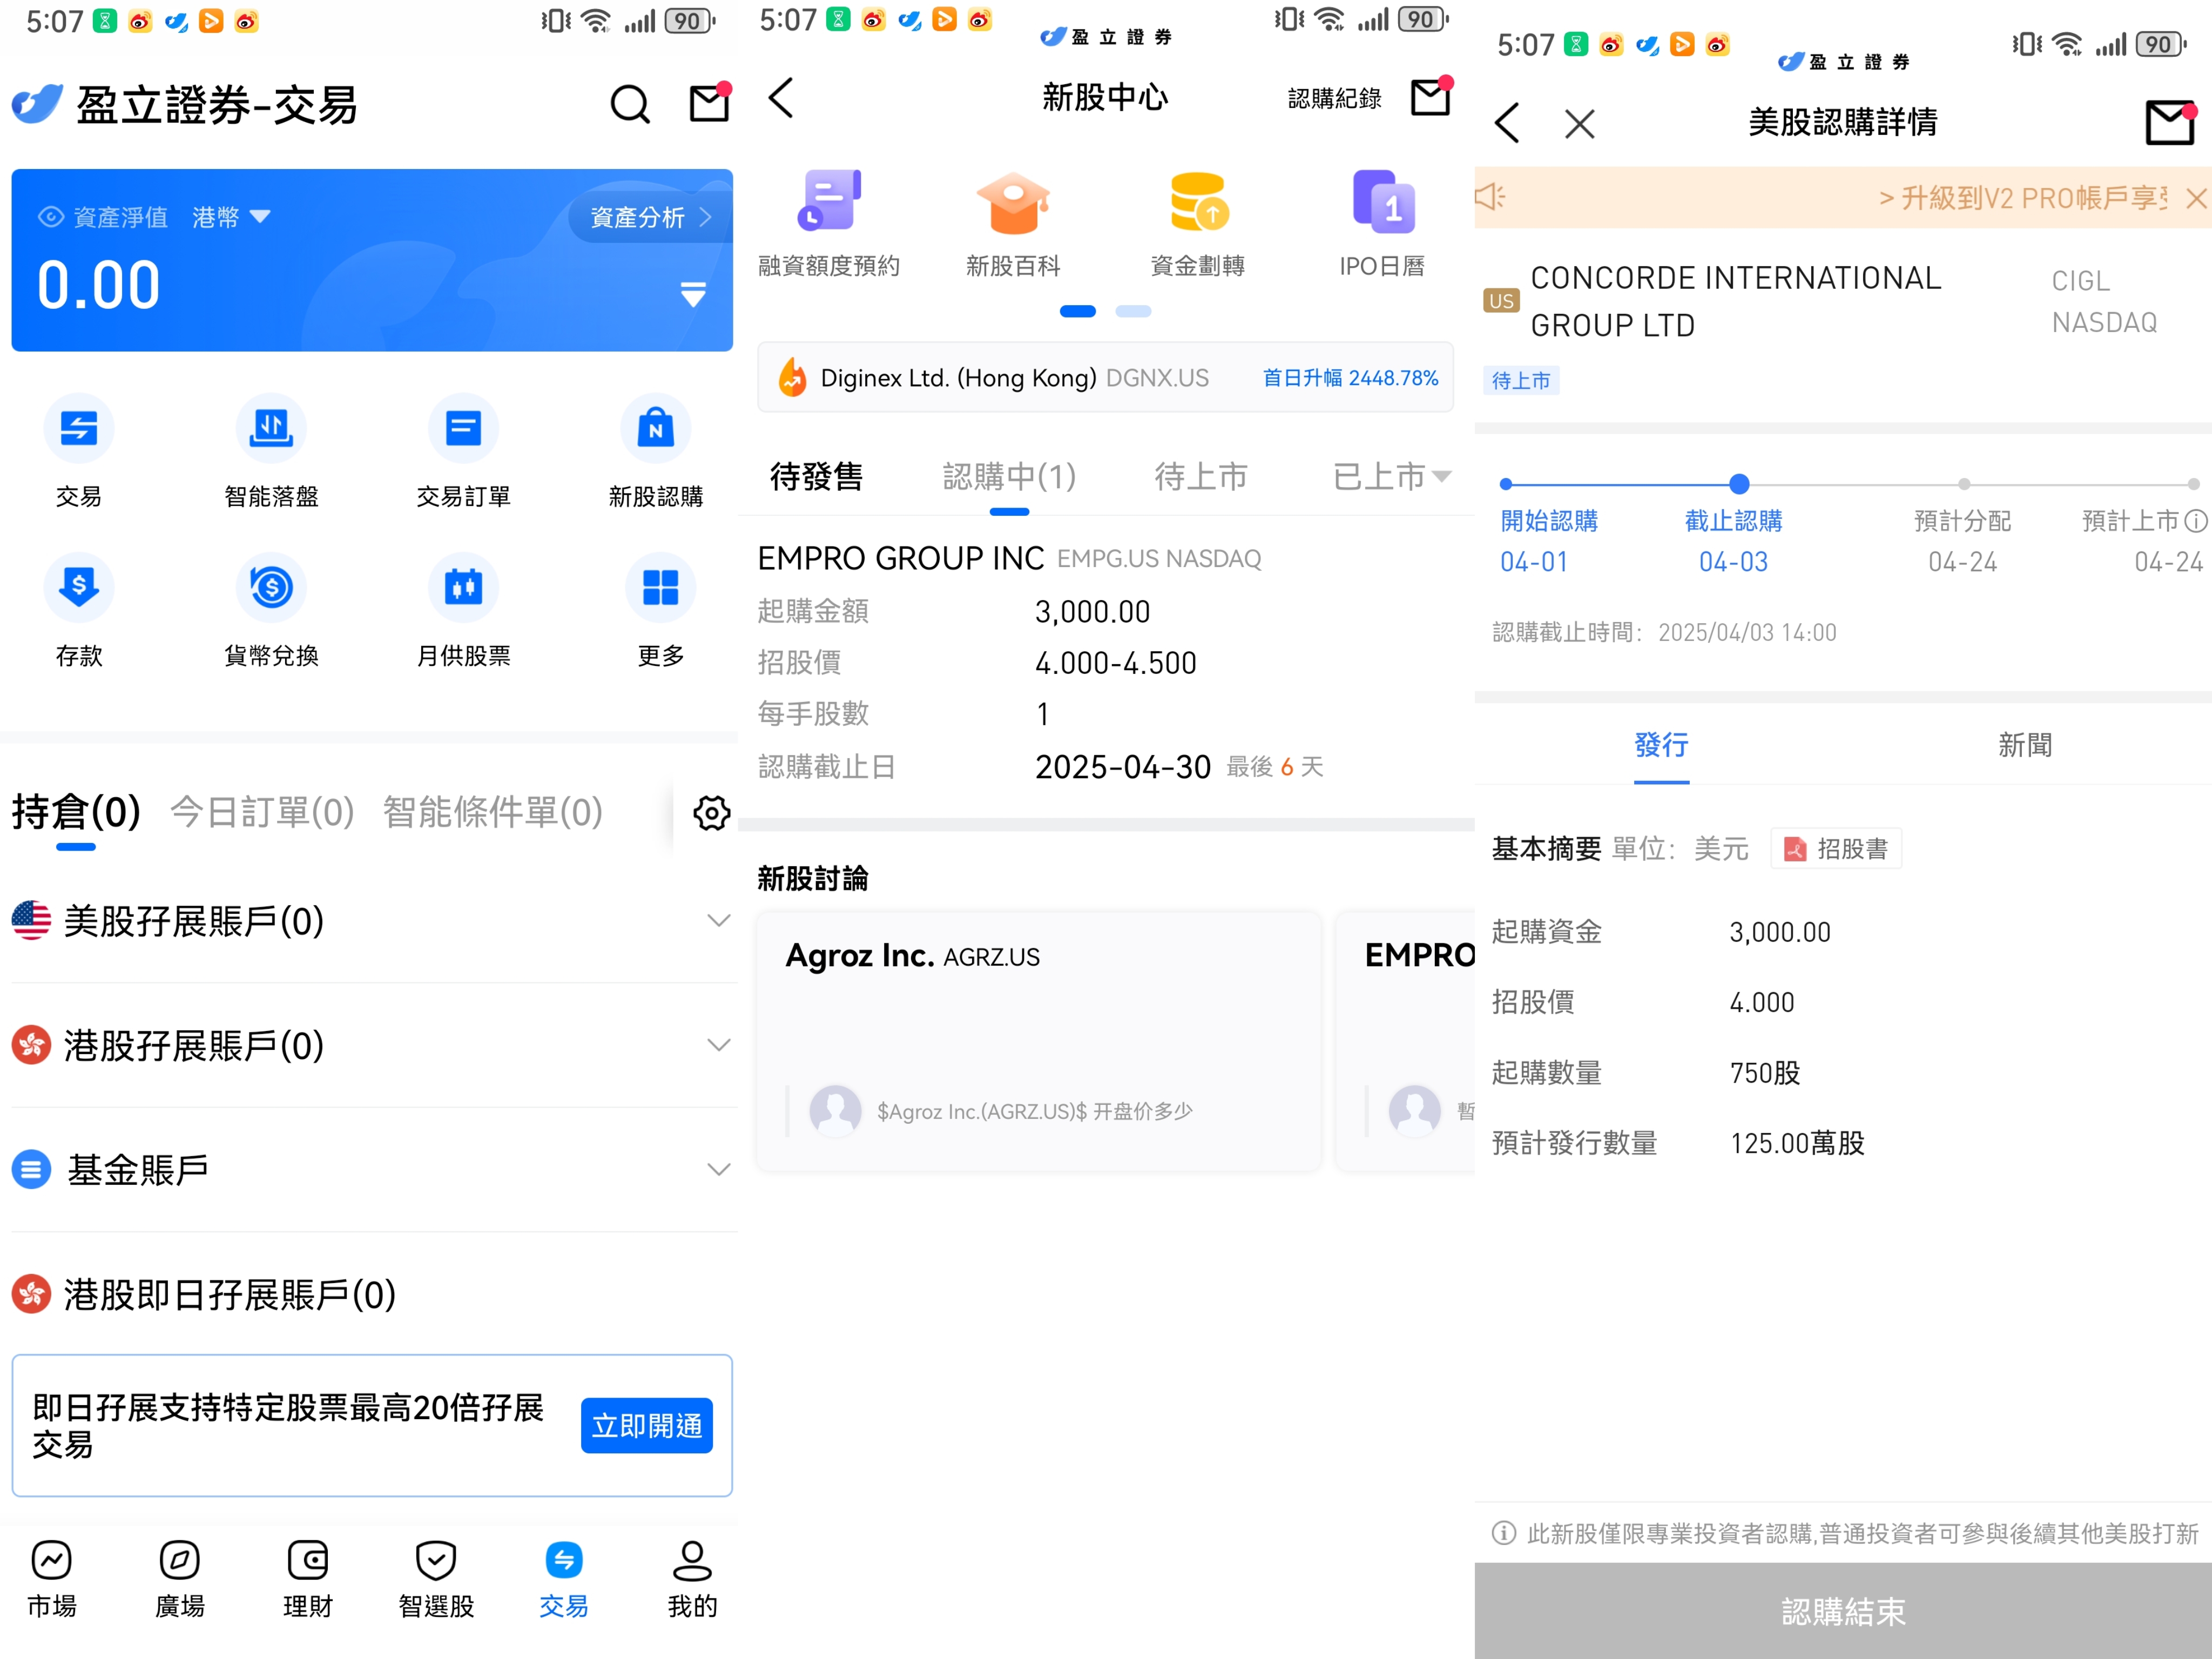Open search in the trading screen

tap(630, 104)
